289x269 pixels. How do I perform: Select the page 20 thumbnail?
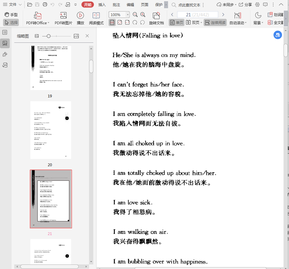point(51,130)
